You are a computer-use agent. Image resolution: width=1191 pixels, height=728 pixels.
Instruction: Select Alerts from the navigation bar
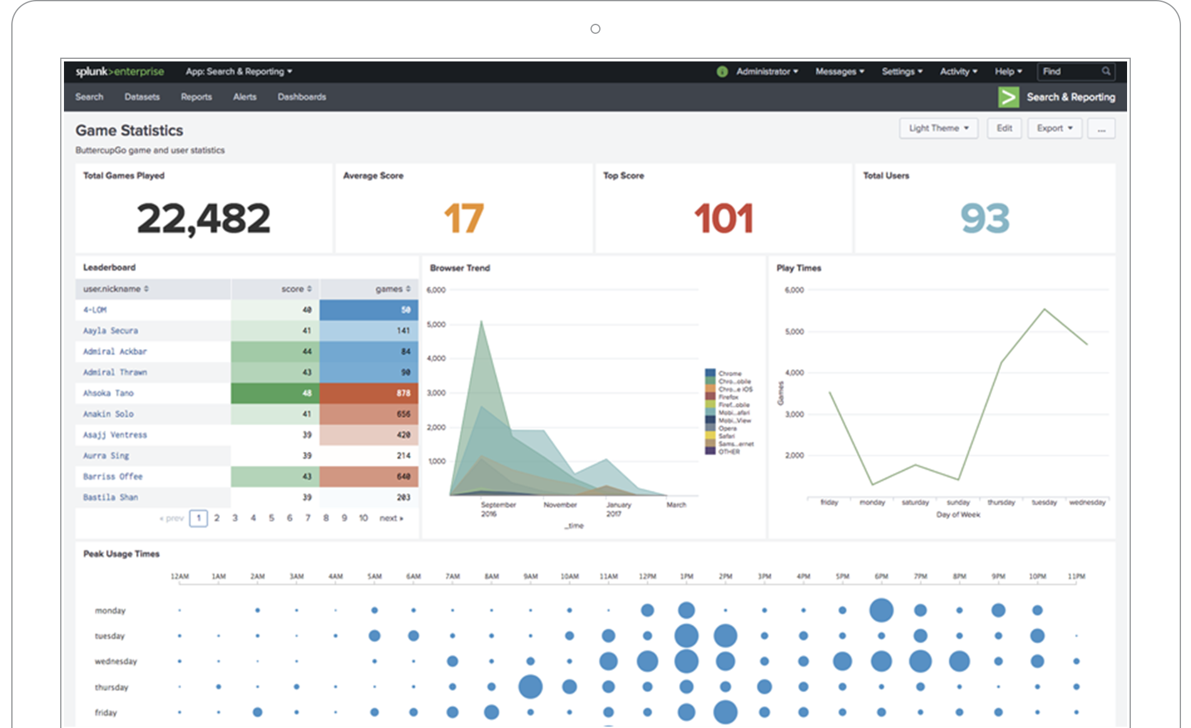[x=244, y=97]
